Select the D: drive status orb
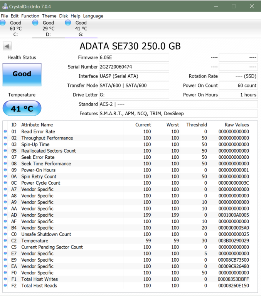Viewport: 261px width, 296px height. (35, 23)
